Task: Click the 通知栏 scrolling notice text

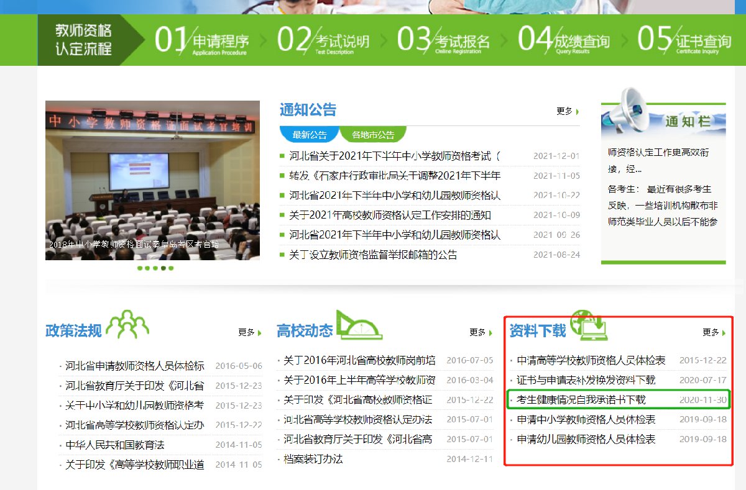Action: click(663, 187)
